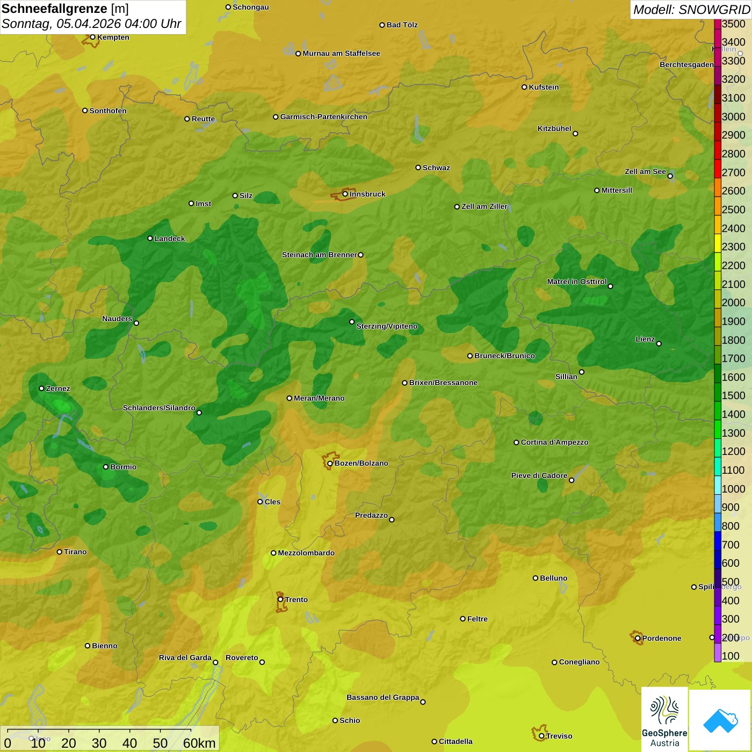Select the "Bruneck/Brunico" label
752x752 pixels.
click(504, 356)
